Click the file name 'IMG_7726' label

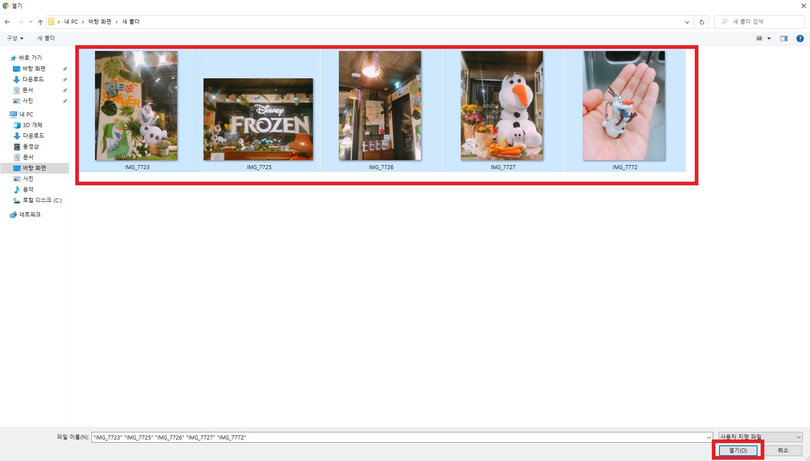[x=381, y=167]
